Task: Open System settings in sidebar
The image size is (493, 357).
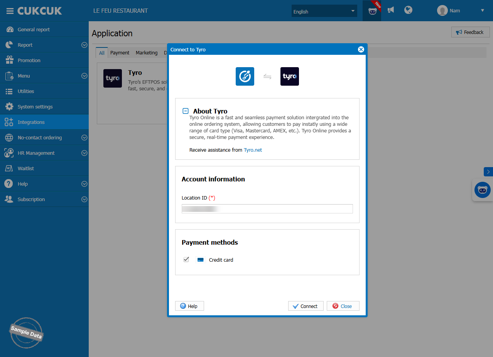Action: 44,107
